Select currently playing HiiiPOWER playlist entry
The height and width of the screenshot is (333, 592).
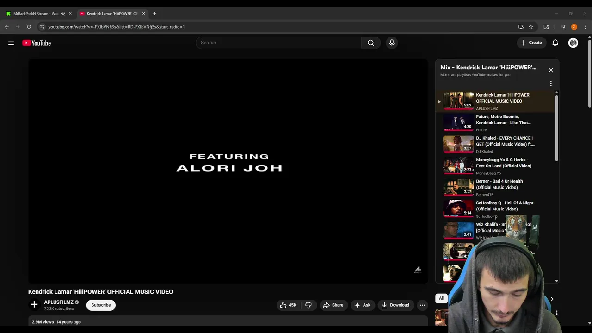pyautogui.click(x=496, y=101)
